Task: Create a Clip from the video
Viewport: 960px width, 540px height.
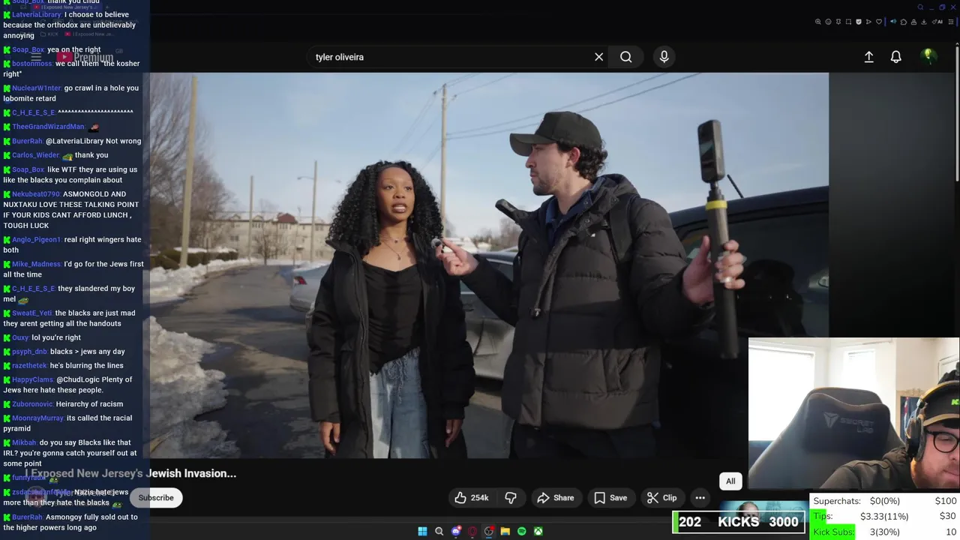Action: (662, 498)
